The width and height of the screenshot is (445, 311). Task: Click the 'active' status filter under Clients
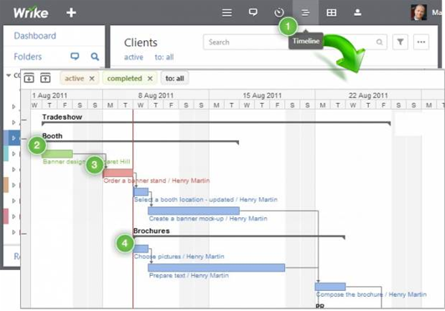tap(133, 57)
